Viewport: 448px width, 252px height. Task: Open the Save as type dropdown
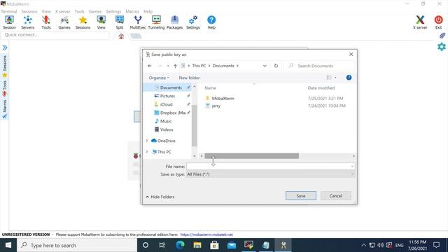[x=271, y=174]
